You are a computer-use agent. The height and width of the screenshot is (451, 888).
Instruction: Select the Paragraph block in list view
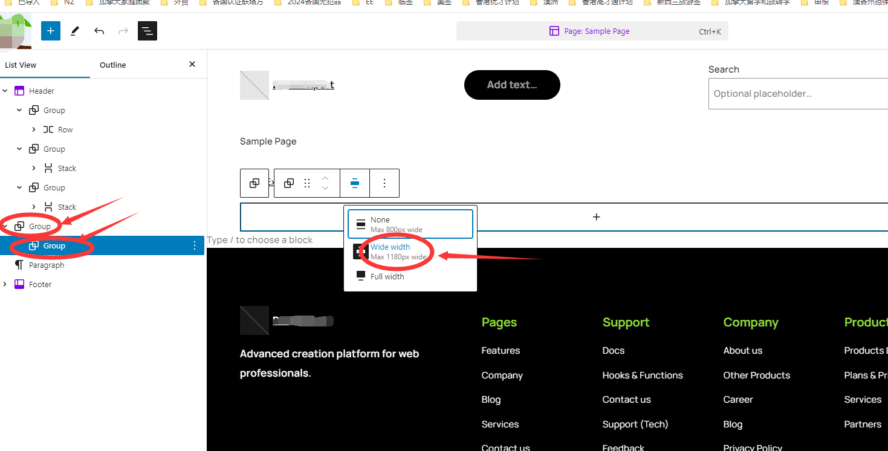pos(46,265)
